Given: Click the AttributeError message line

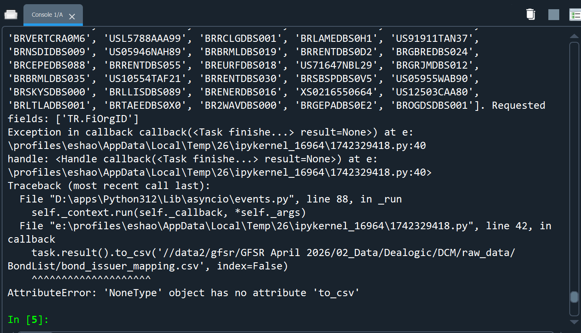Looking at the screenshot, I should 183,293.
